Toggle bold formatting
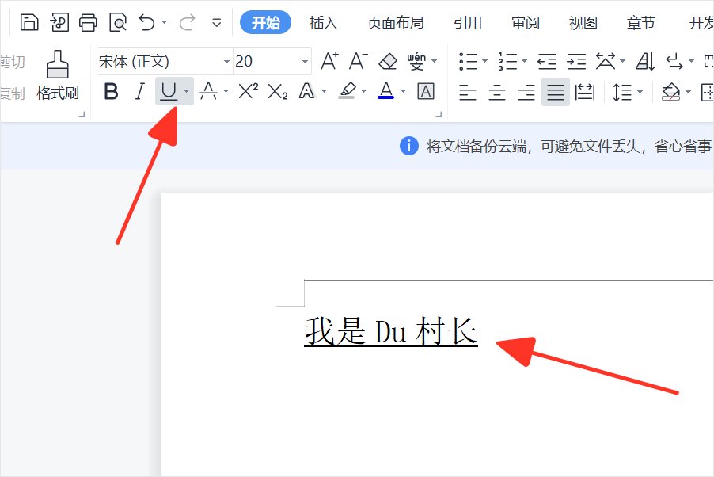This screenshot has width=714, height=477. click(x=111, y=91)
